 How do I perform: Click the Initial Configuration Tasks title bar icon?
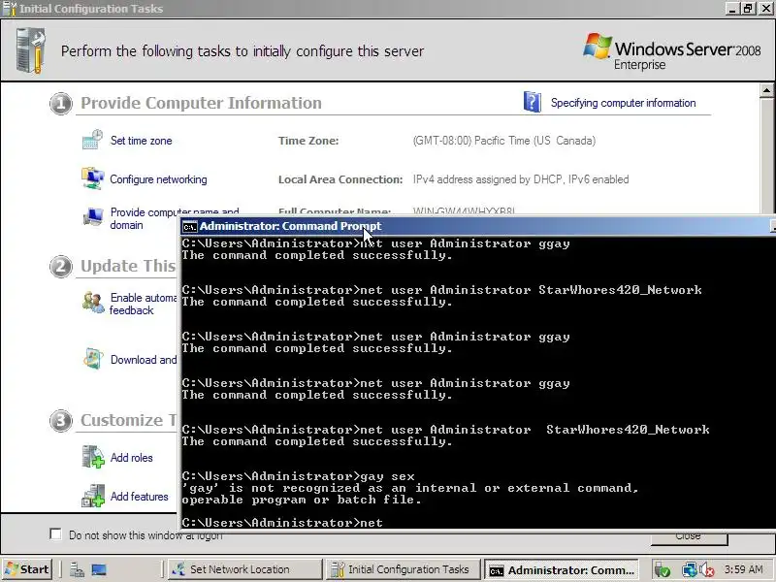tap(10, 9)
